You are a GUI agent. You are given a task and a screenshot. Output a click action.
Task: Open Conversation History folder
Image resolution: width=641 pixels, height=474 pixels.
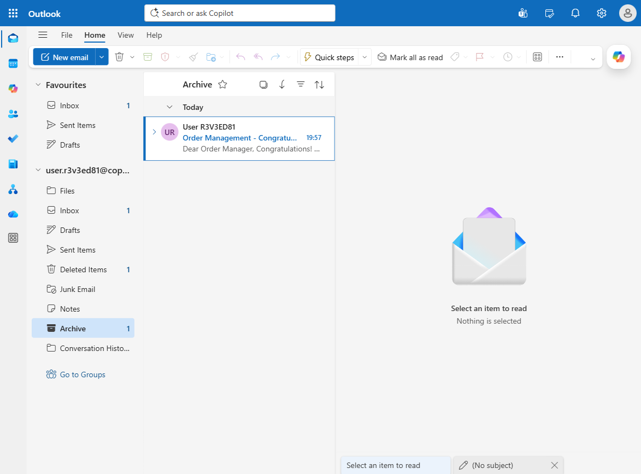[83, 348]
